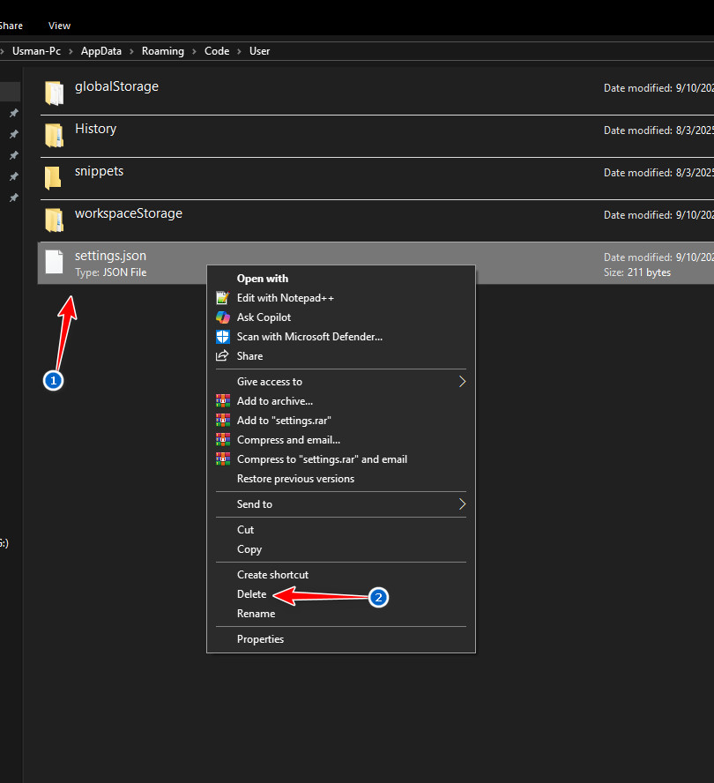Expand chevron after Code breadcrumb
Image resolution: width=714 pixels, height=783 pixels.
pos(239,51)
